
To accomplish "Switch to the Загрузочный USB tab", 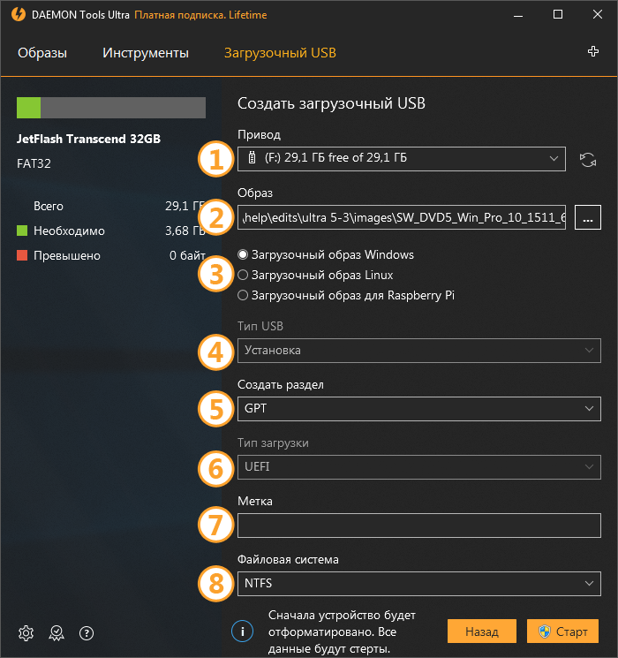I will click(x=280, y=53).
